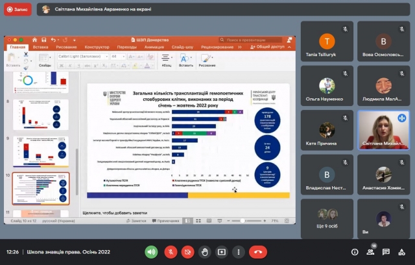
Task: Open the Рисование drawing tools dropdown
Action: 207,60
